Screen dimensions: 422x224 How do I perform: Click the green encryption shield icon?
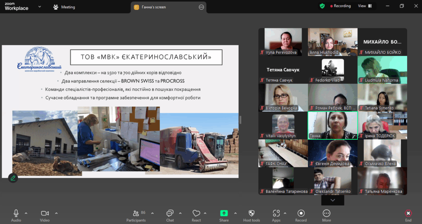point(322,6)
